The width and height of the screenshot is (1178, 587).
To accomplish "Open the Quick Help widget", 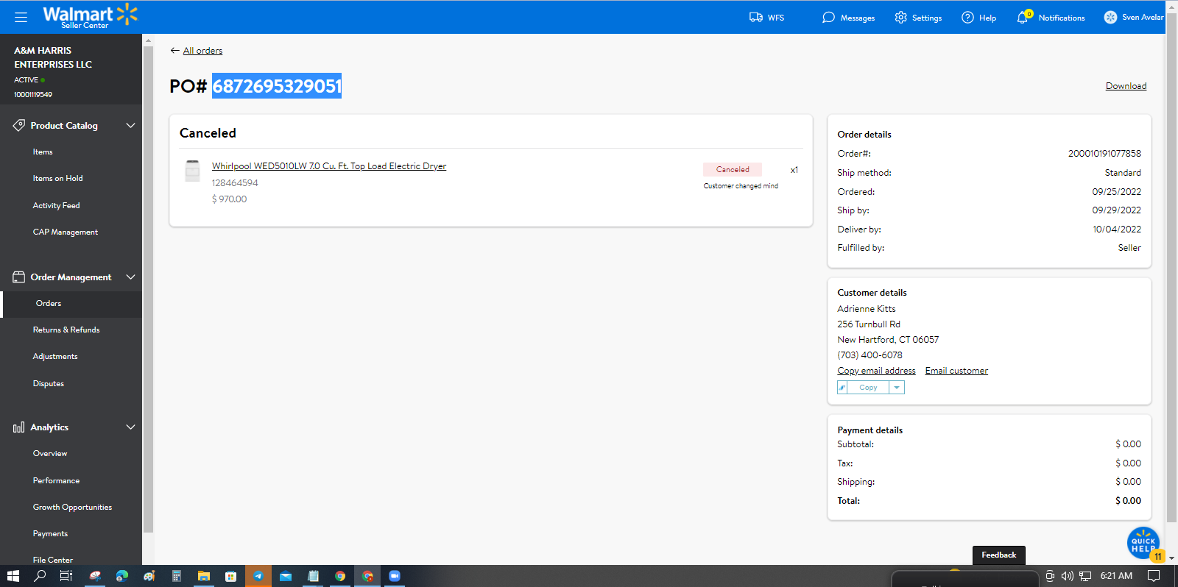I will pos(1143,544).
